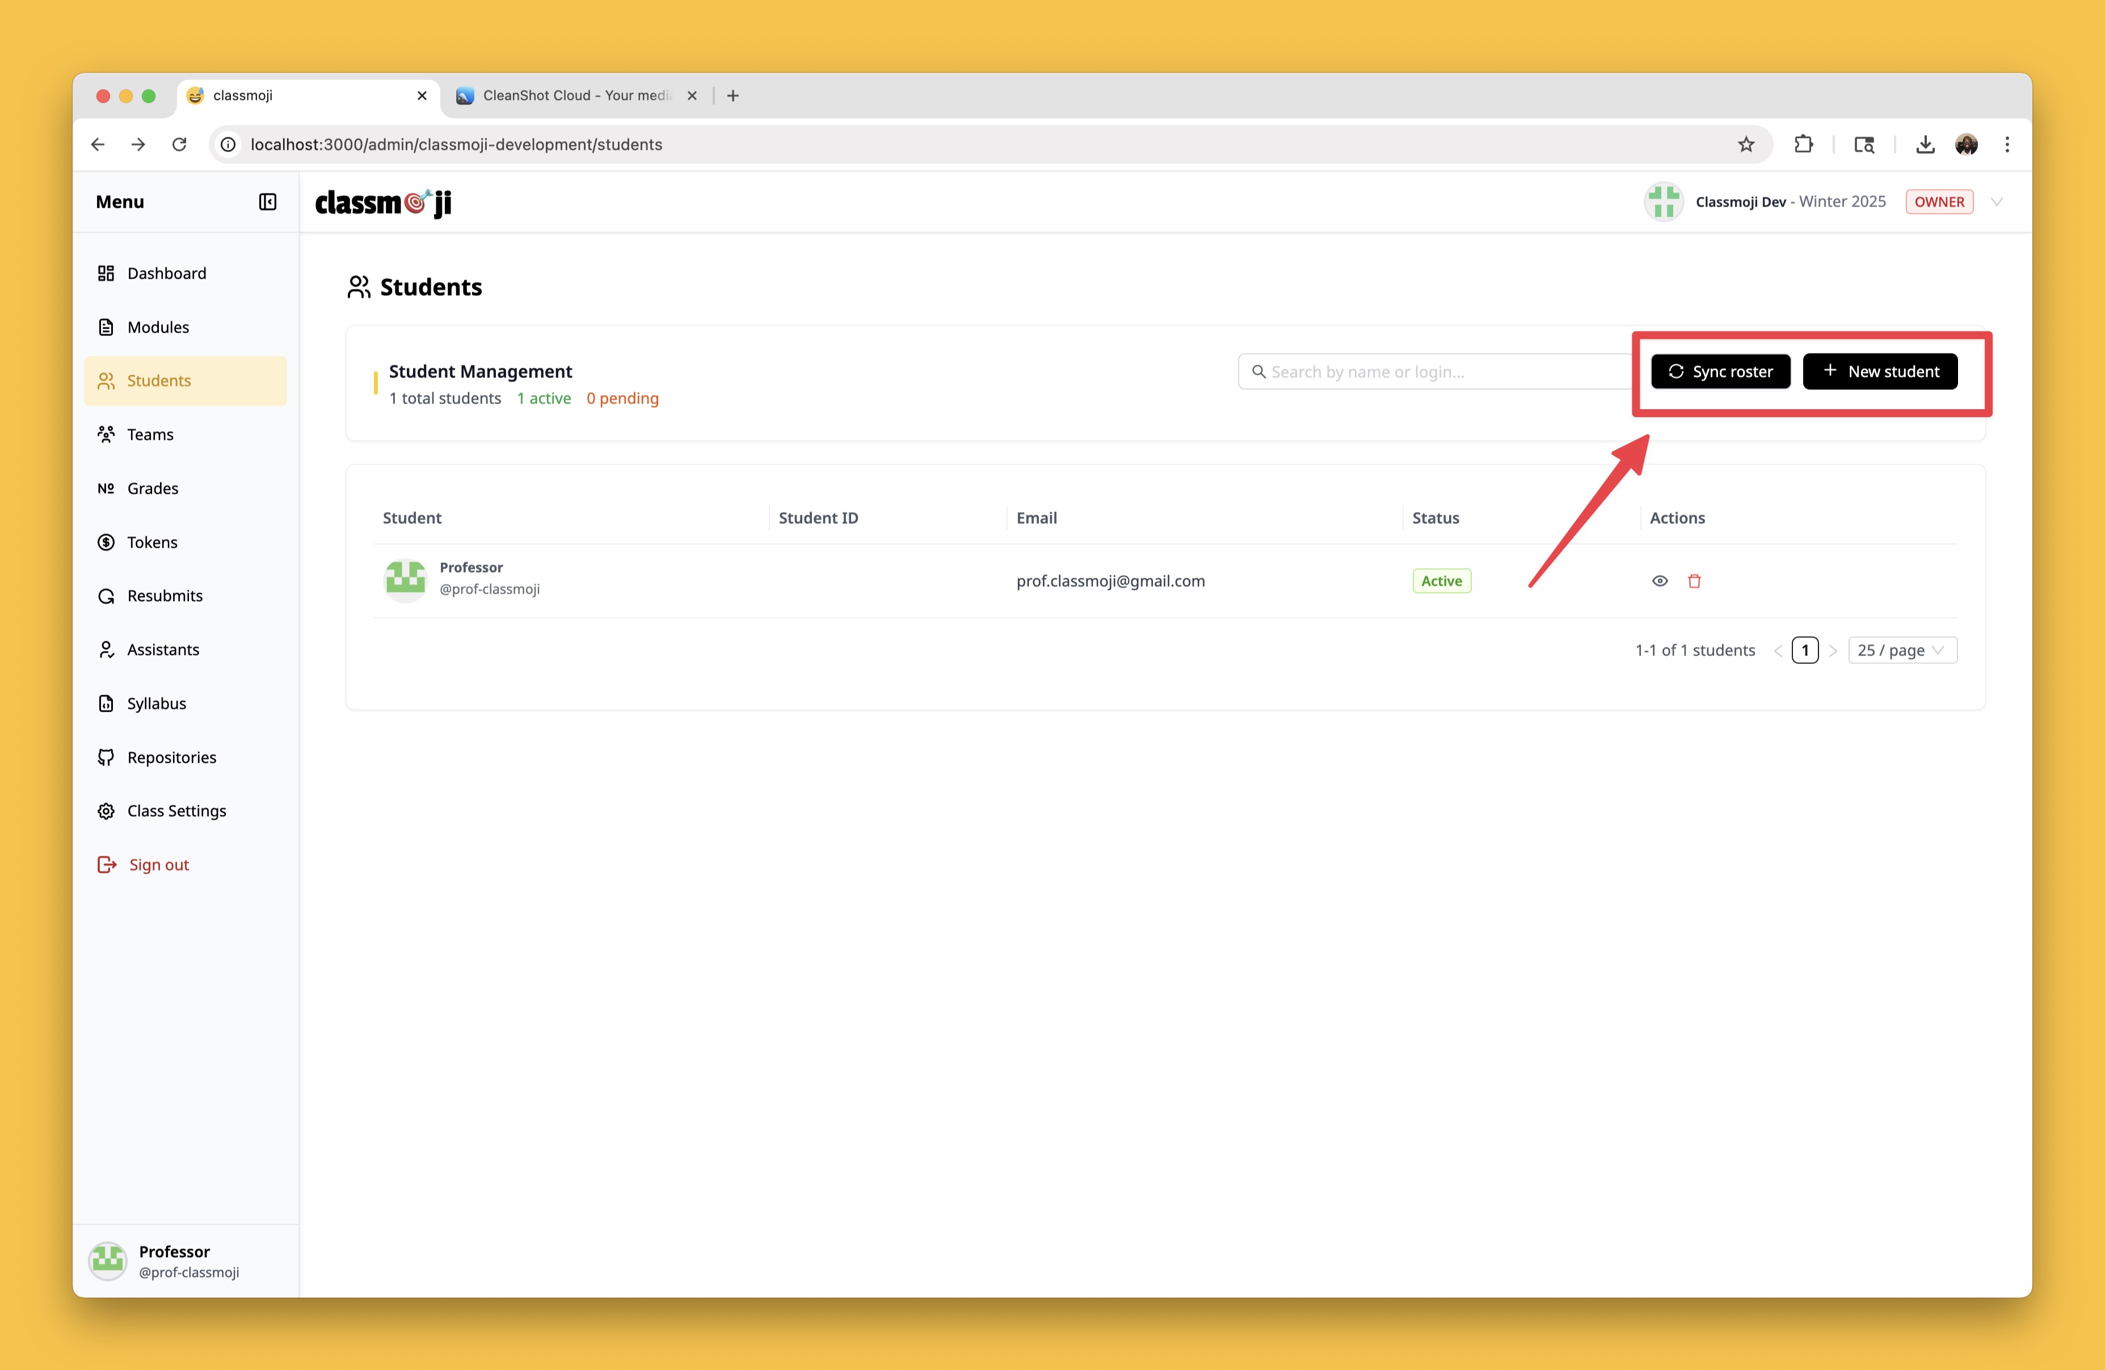
Task: Open Chrome three-dot menu
Action: [2007, 144]
